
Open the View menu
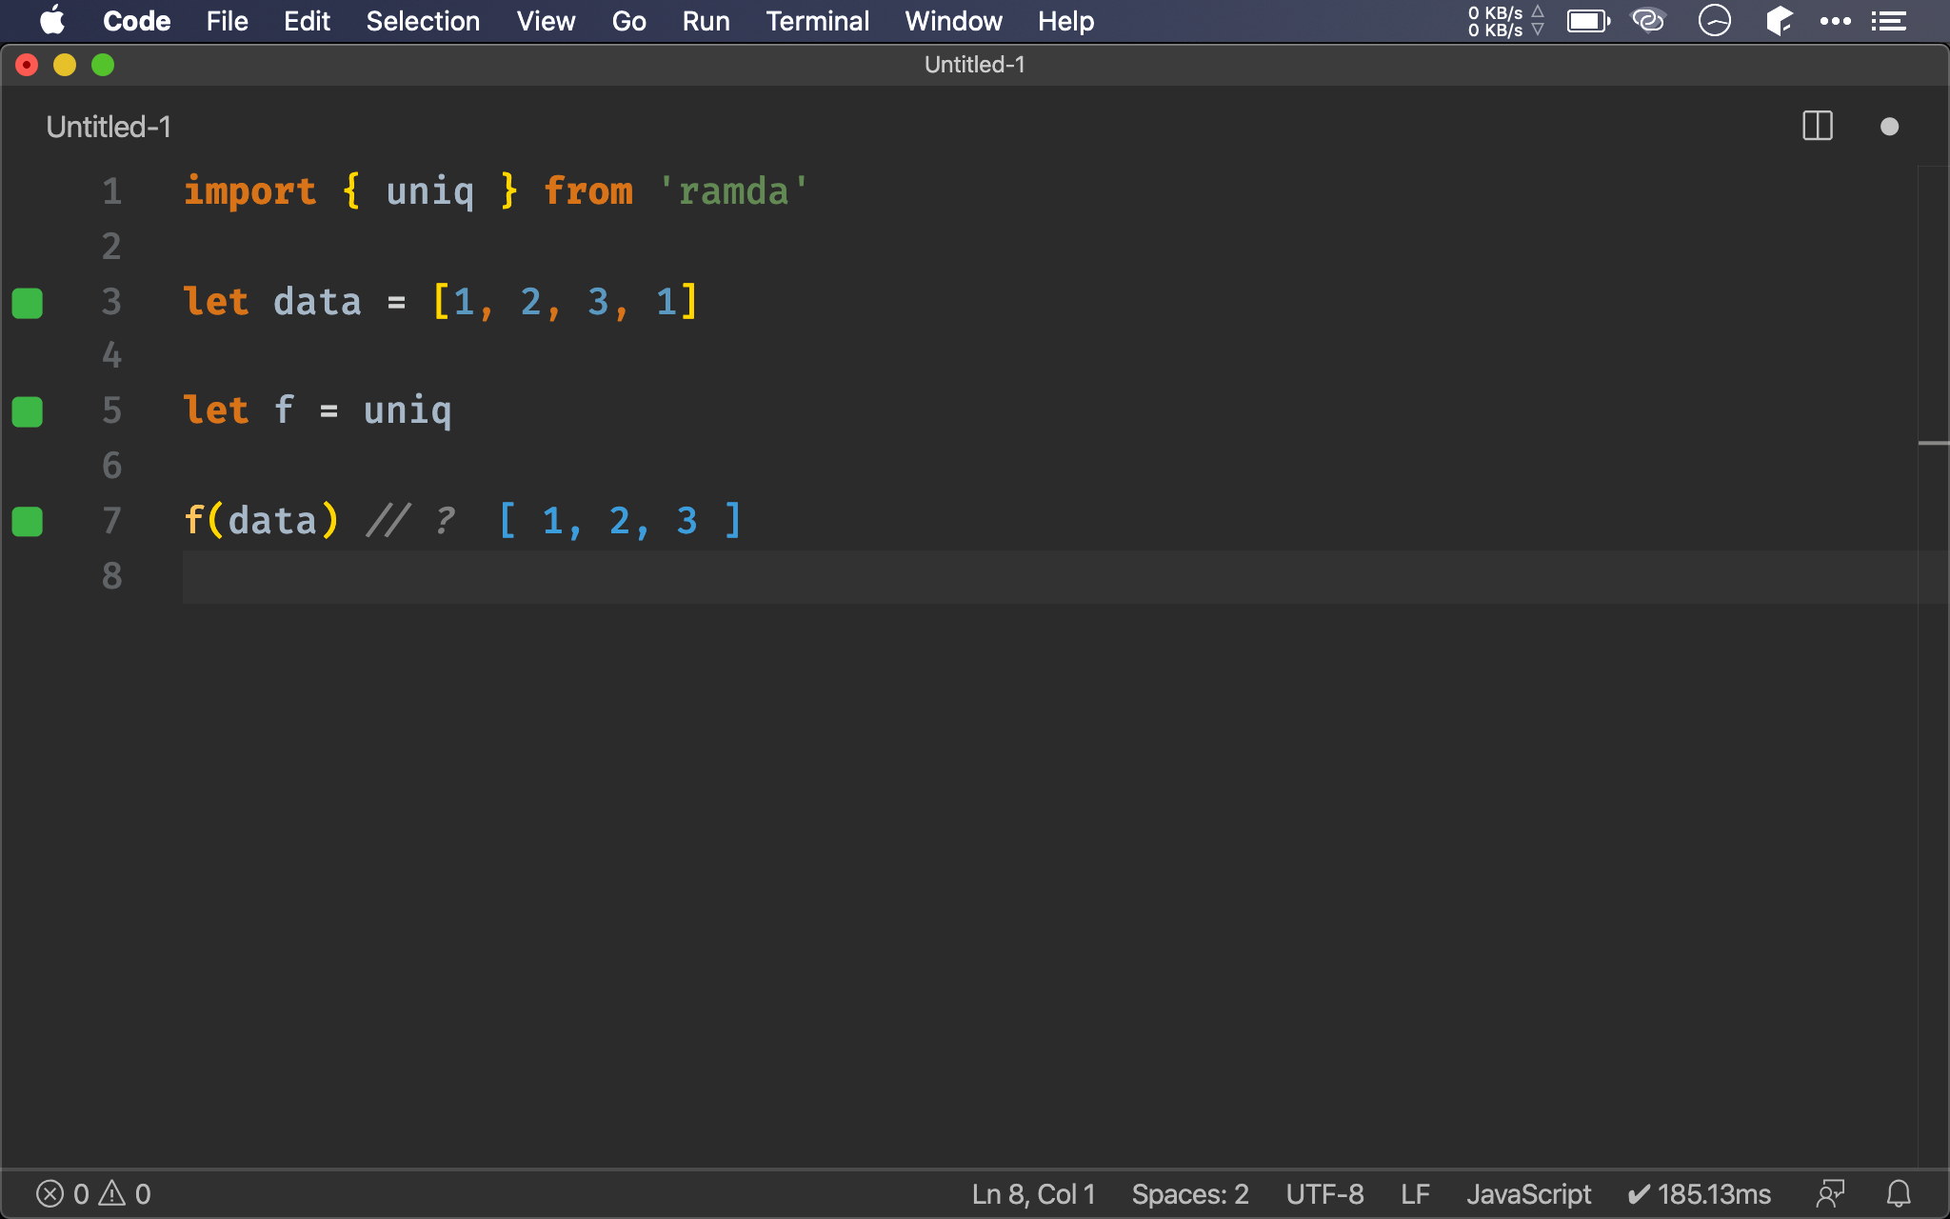[x=546, y=21]
